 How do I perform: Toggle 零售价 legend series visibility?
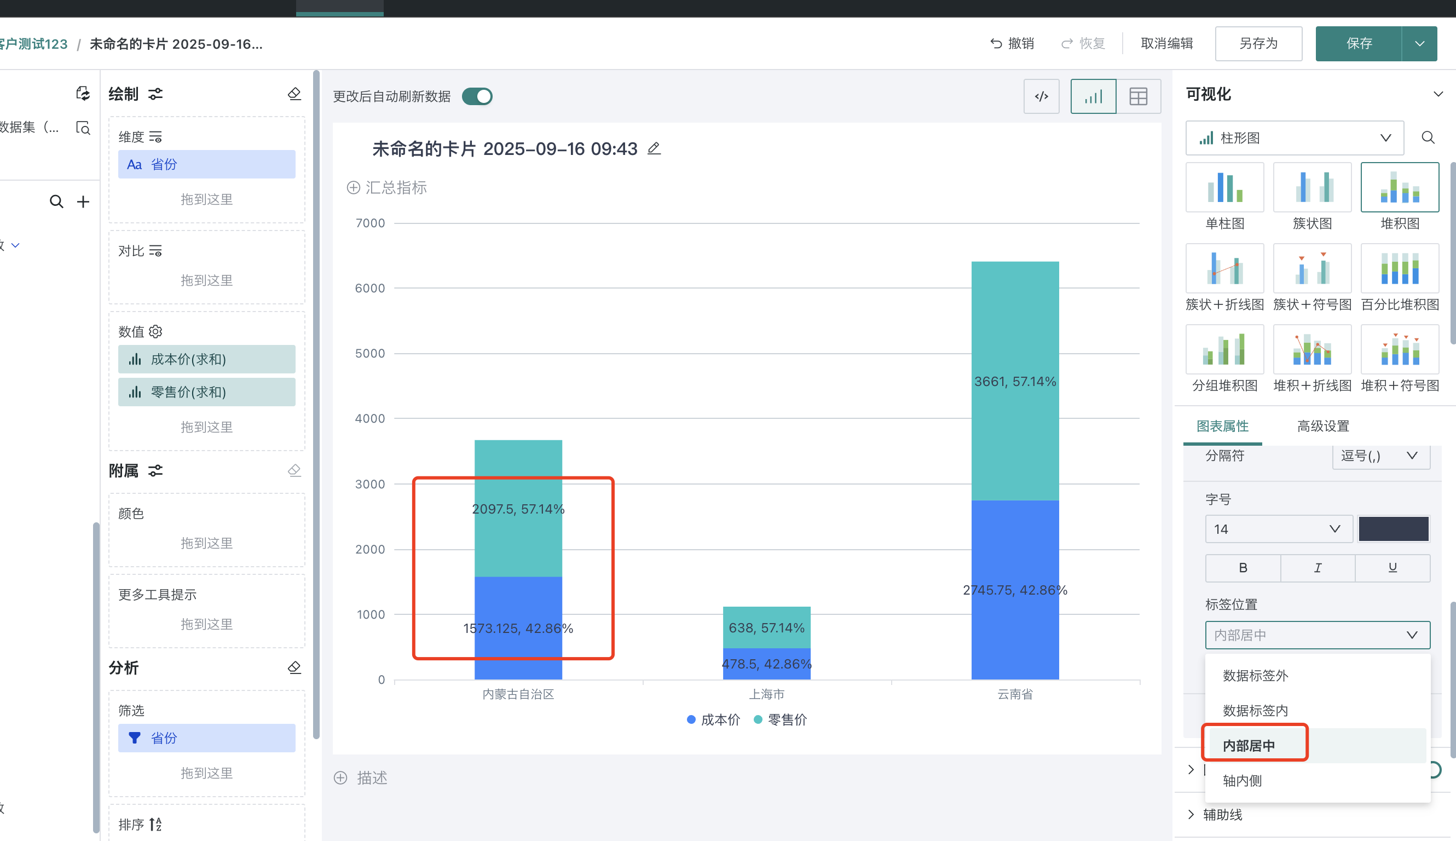point(781,719)
